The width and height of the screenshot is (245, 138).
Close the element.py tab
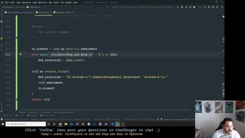[x=51, y=12]
